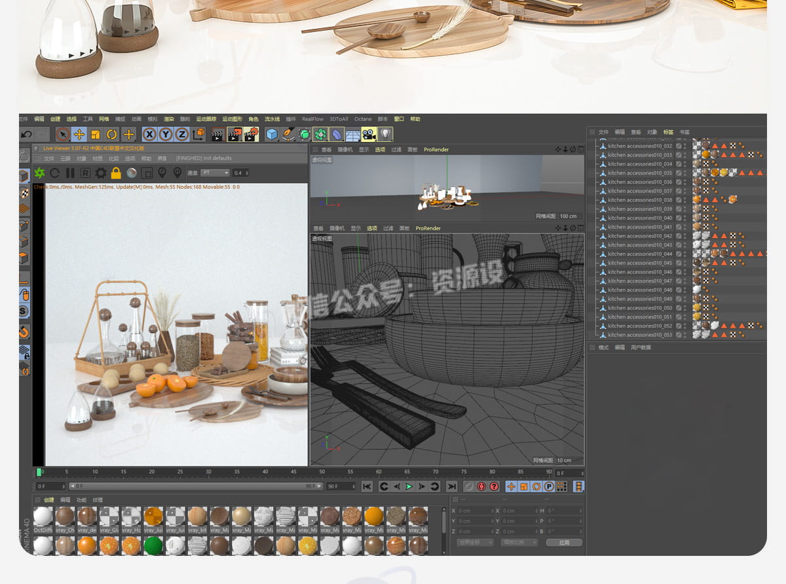Open Octane settings gear in Live Viewer
This screenshot has width=786, height=584.
pyautogui.click(x=100, y=173)
